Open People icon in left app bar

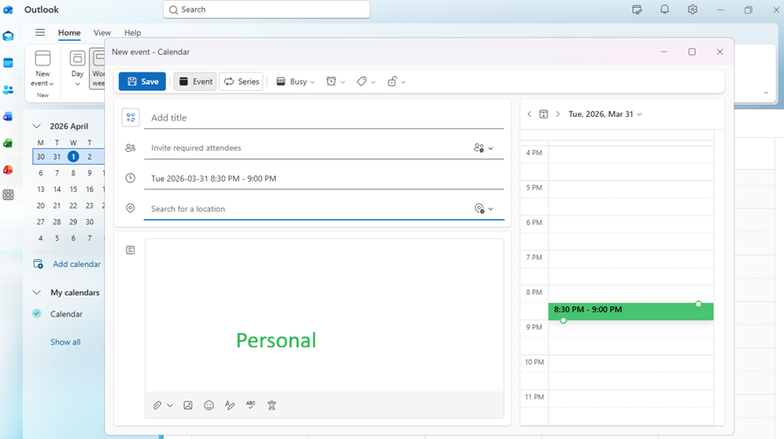click(x=8, y=90)
